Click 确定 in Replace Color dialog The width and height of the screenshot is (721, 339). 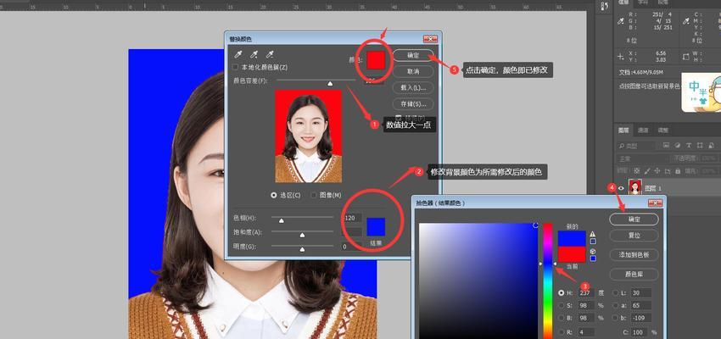coord(413,56)
